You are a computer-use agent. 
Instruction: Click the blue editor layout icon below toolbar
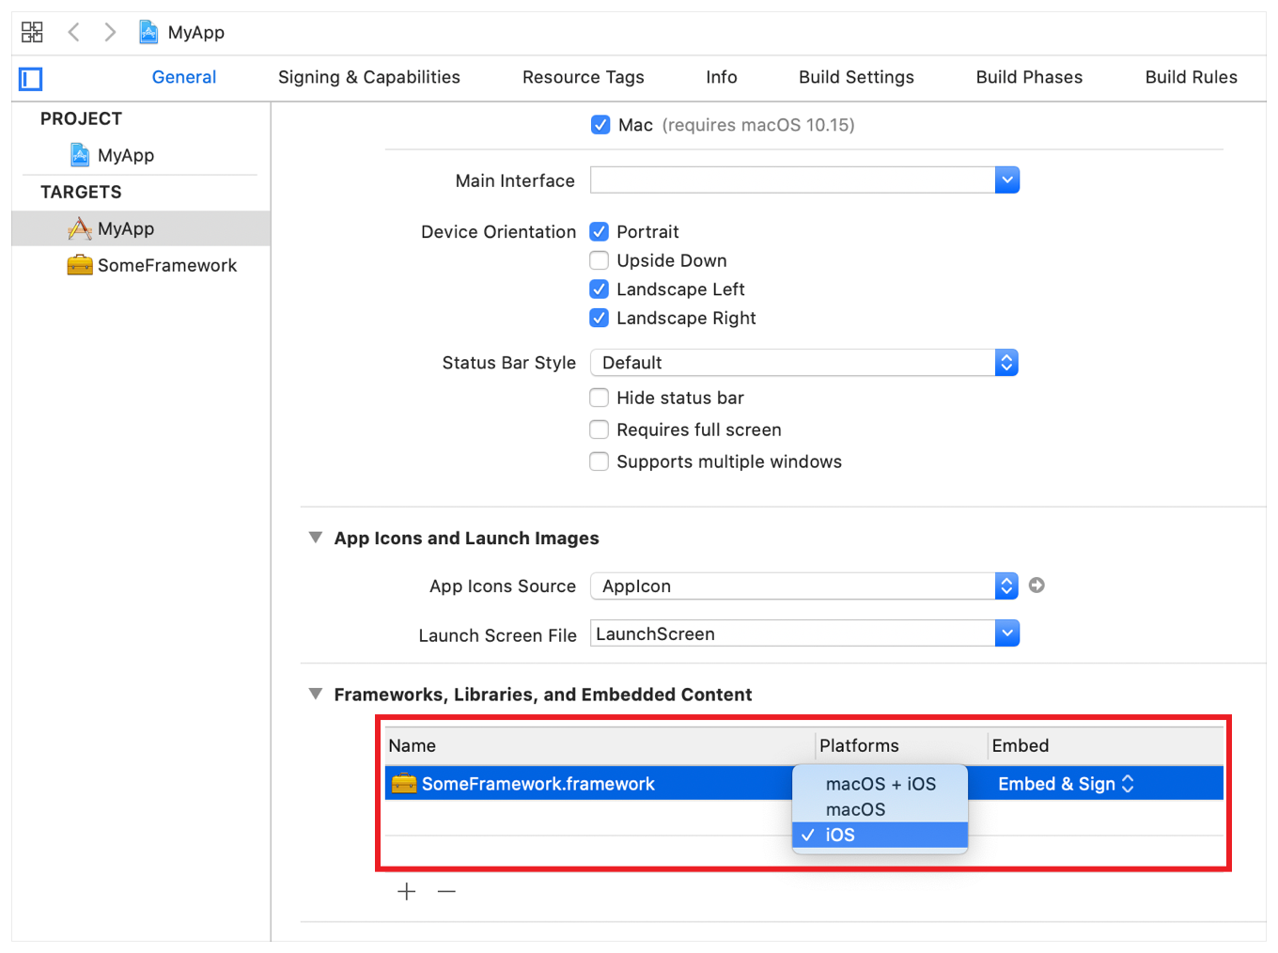click(29, 79)
